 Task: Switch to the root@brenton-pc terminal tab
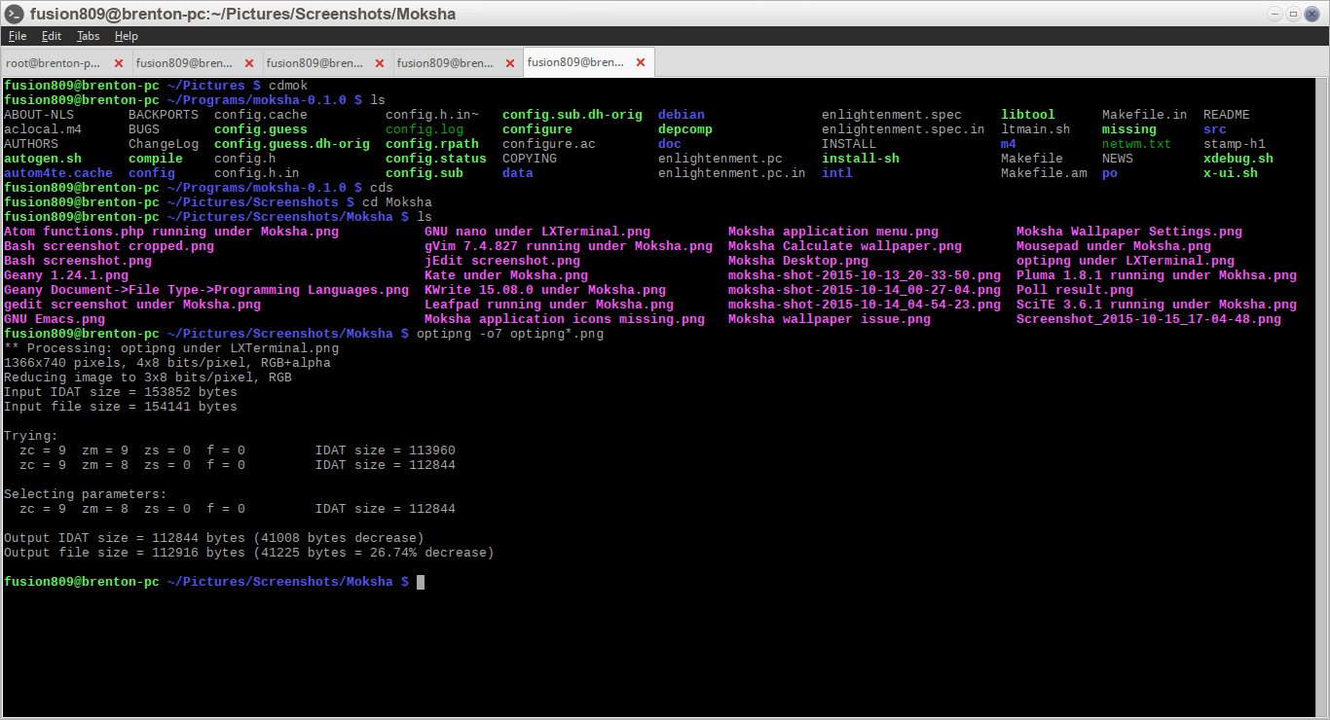(x=54, y=61)
